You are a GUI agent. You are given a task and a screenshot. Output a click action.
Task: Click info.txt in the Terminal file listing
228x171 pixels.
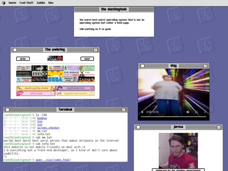(43, 134)
